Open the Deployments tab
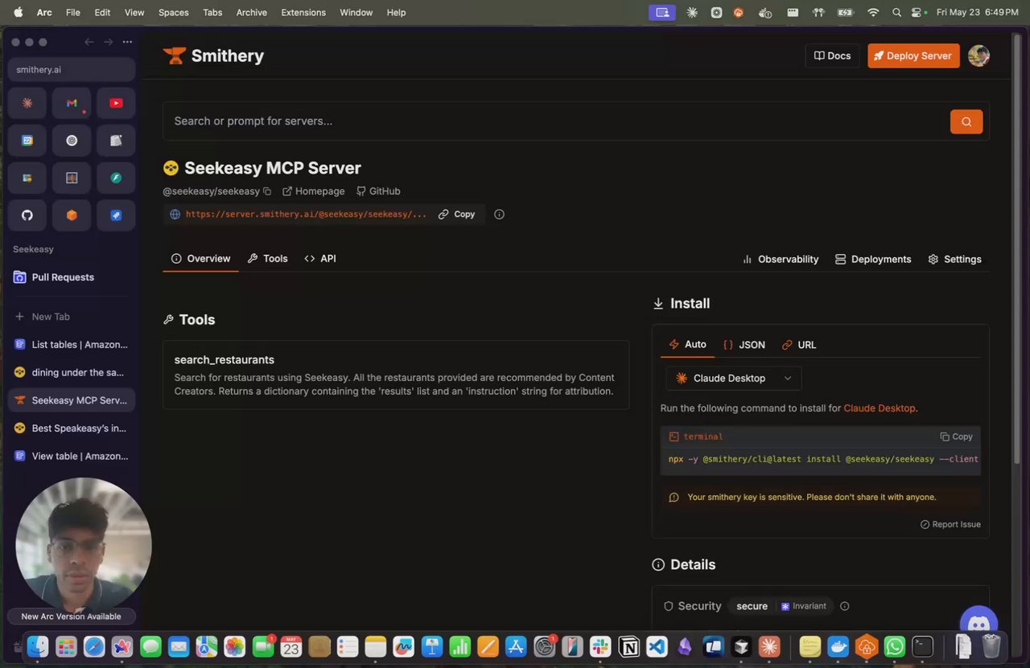The height and width of the screenshot is (668, 1030). (x=873, y=259)
